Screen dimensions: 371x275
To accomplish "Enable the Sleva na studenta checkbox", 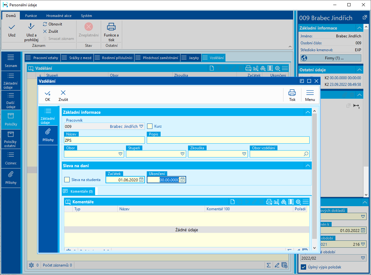I will (67, 180).
